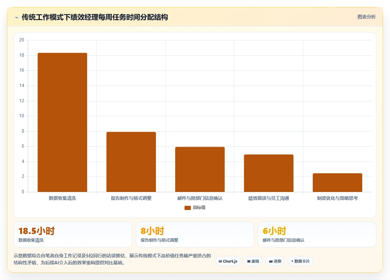Click the y-axis value 18
The width and height of the screenshot is (390, 280).
click(x=22, y=55)
